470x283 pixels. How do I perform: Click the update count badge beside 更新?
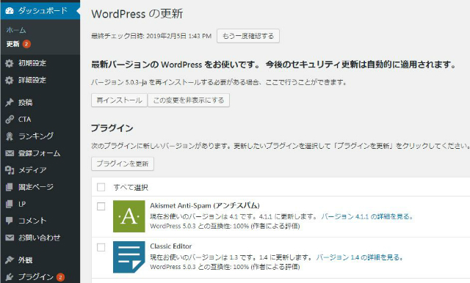(26, 44)
